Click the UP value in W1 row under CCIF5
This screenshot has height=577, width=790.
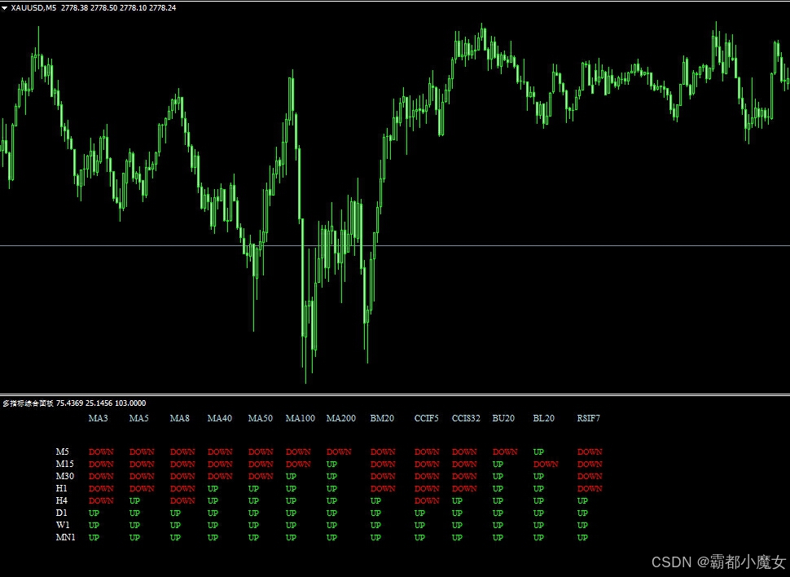click(419, 525)
